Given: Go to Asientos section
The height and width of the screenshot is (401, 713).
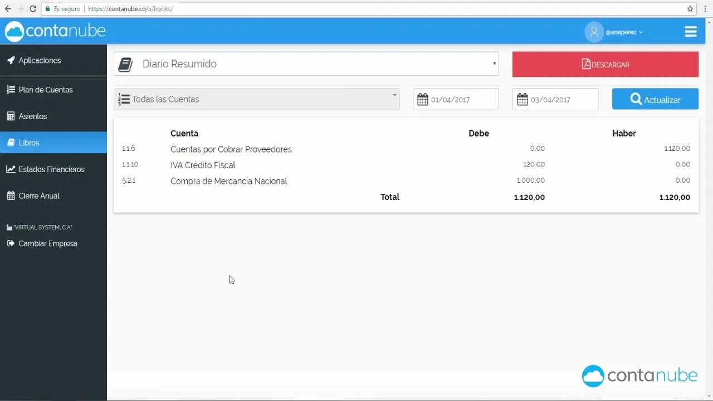Looking at the screenshot, I should coord(33,116).
